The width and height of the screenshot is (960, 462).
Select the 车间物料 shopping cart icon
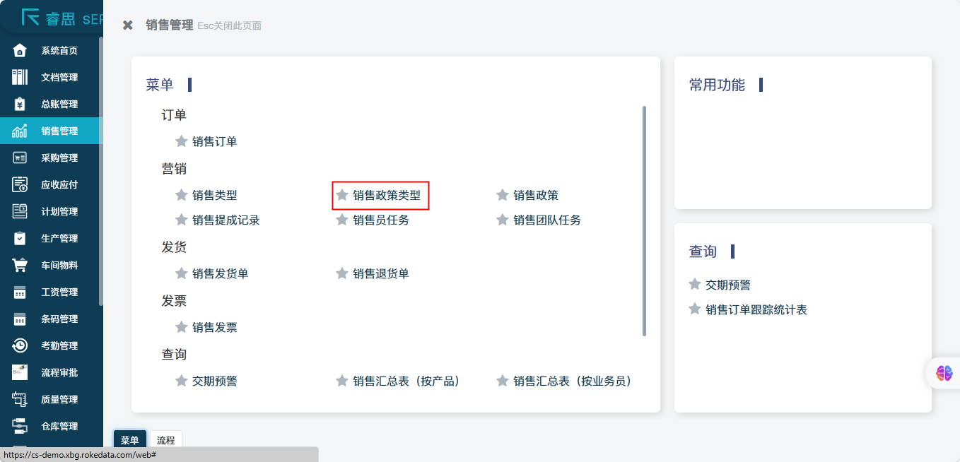(x=20, y=265)
